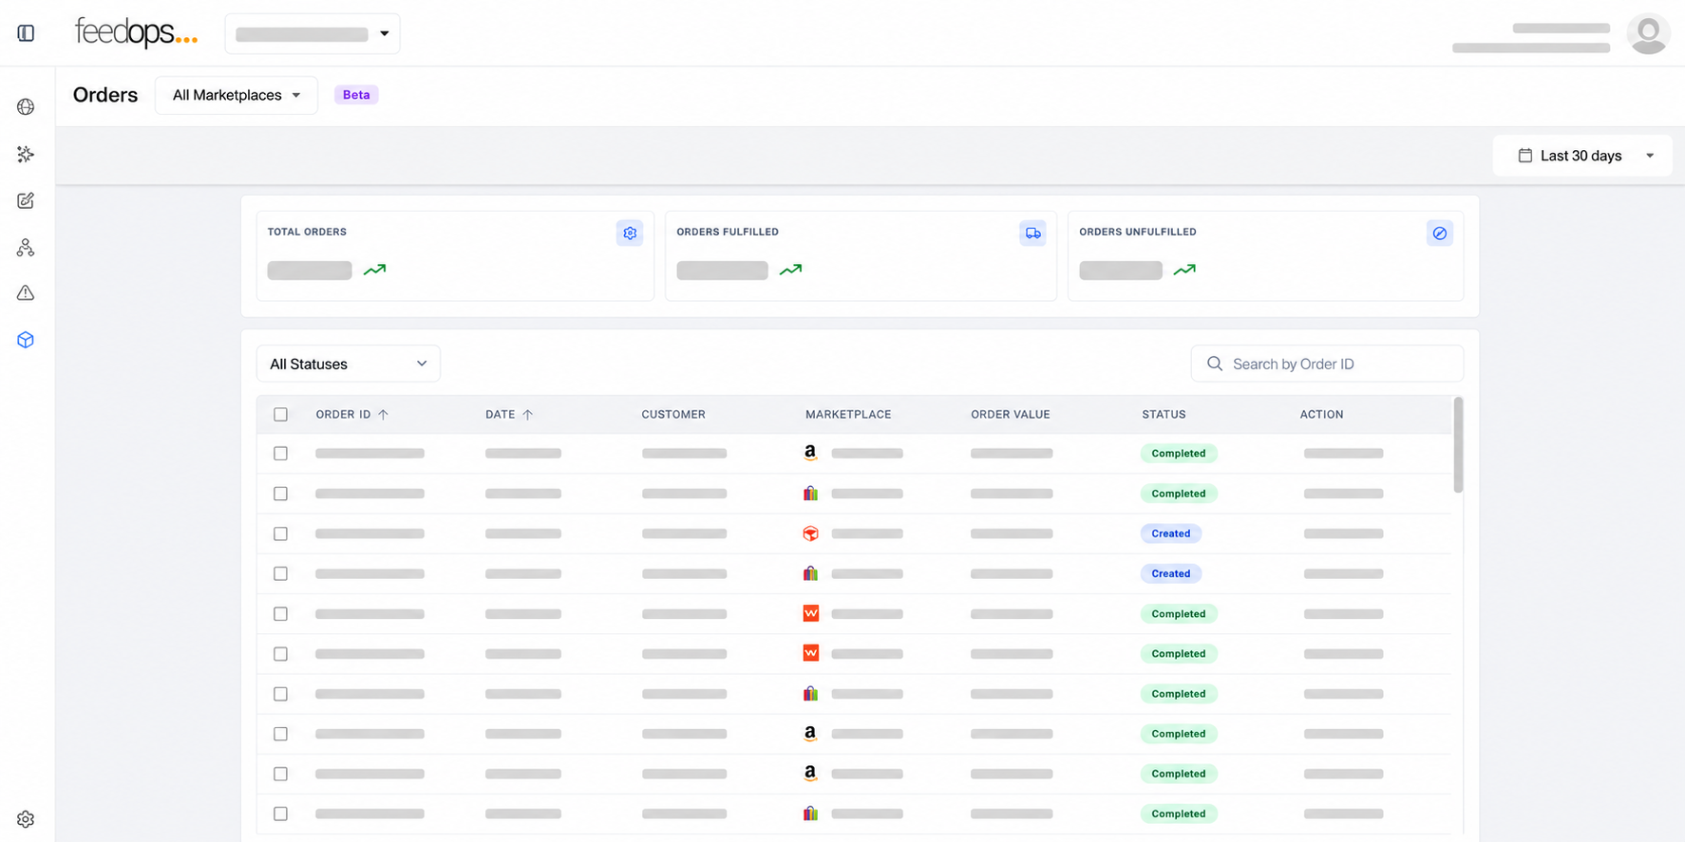Click the Marketplace column header
The image size is (1685, 842).
point(848,415)
